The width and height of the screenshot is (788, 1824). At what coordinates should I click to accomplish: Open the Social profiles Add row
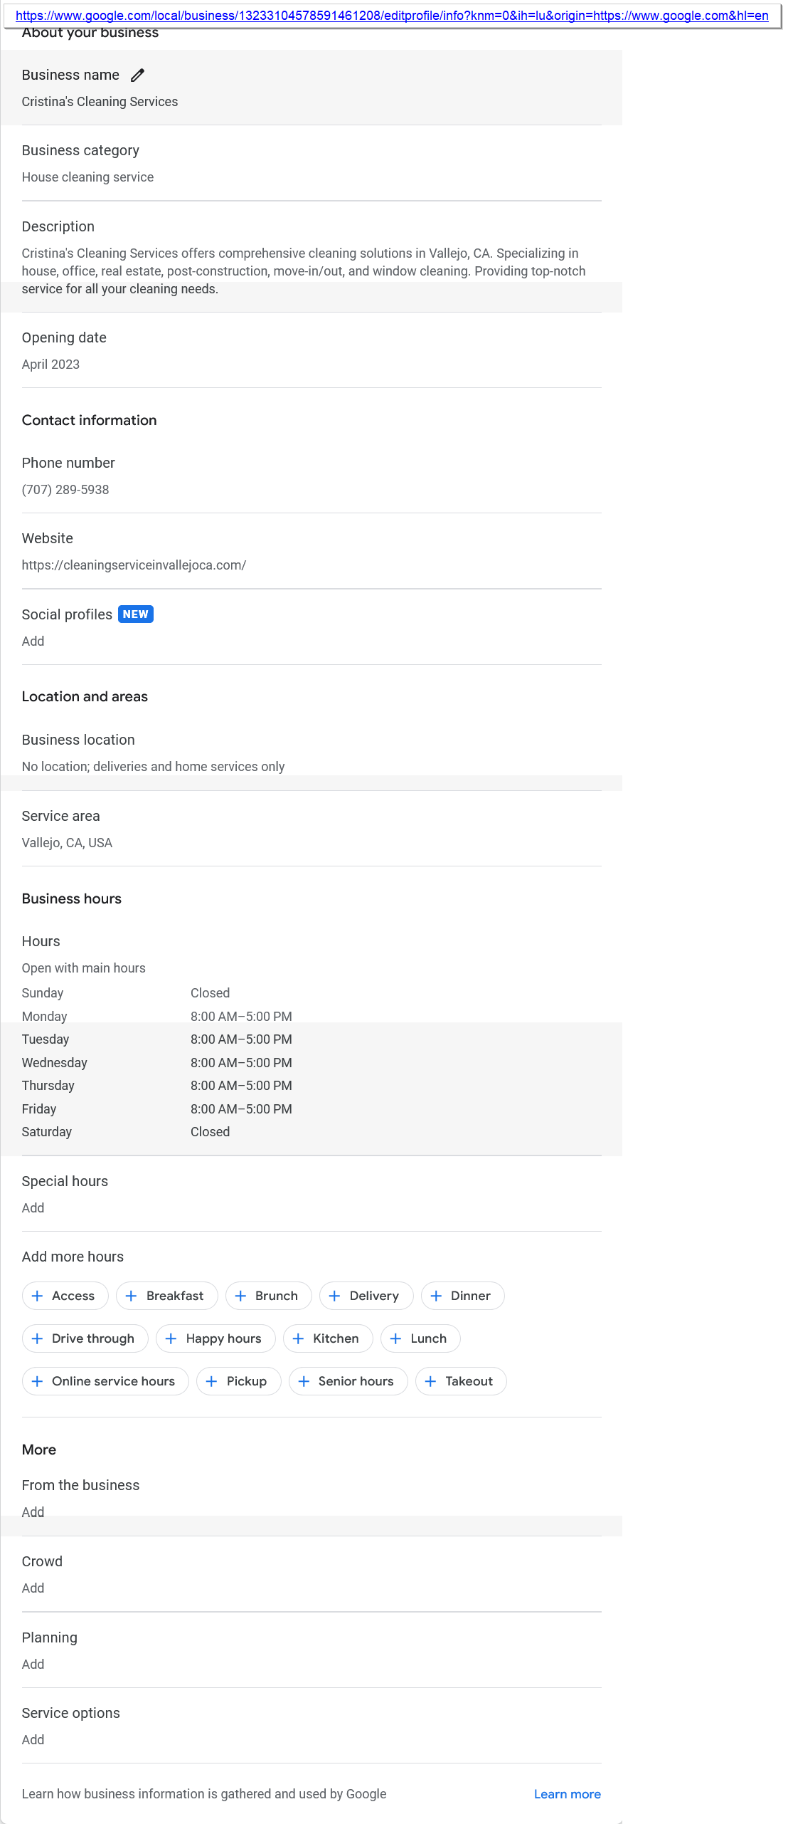point(311,627)
